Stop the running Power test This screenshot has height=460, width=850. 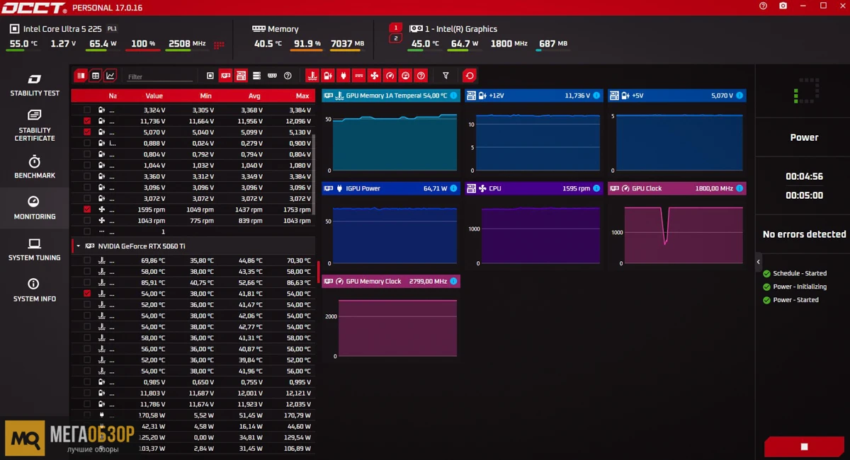point(804,447)
